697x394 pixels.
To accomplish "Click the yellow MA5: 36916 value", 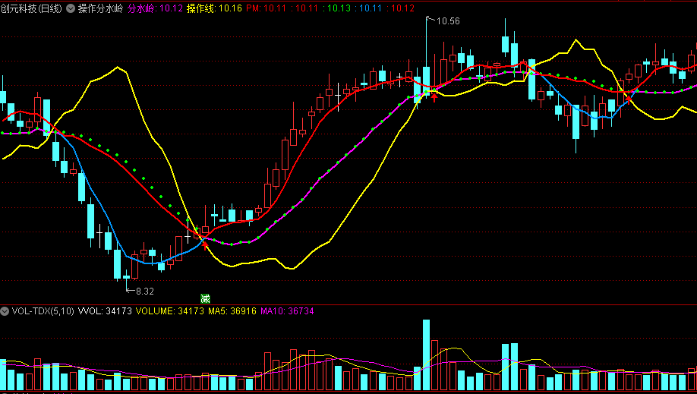I will tap(232, 311).
